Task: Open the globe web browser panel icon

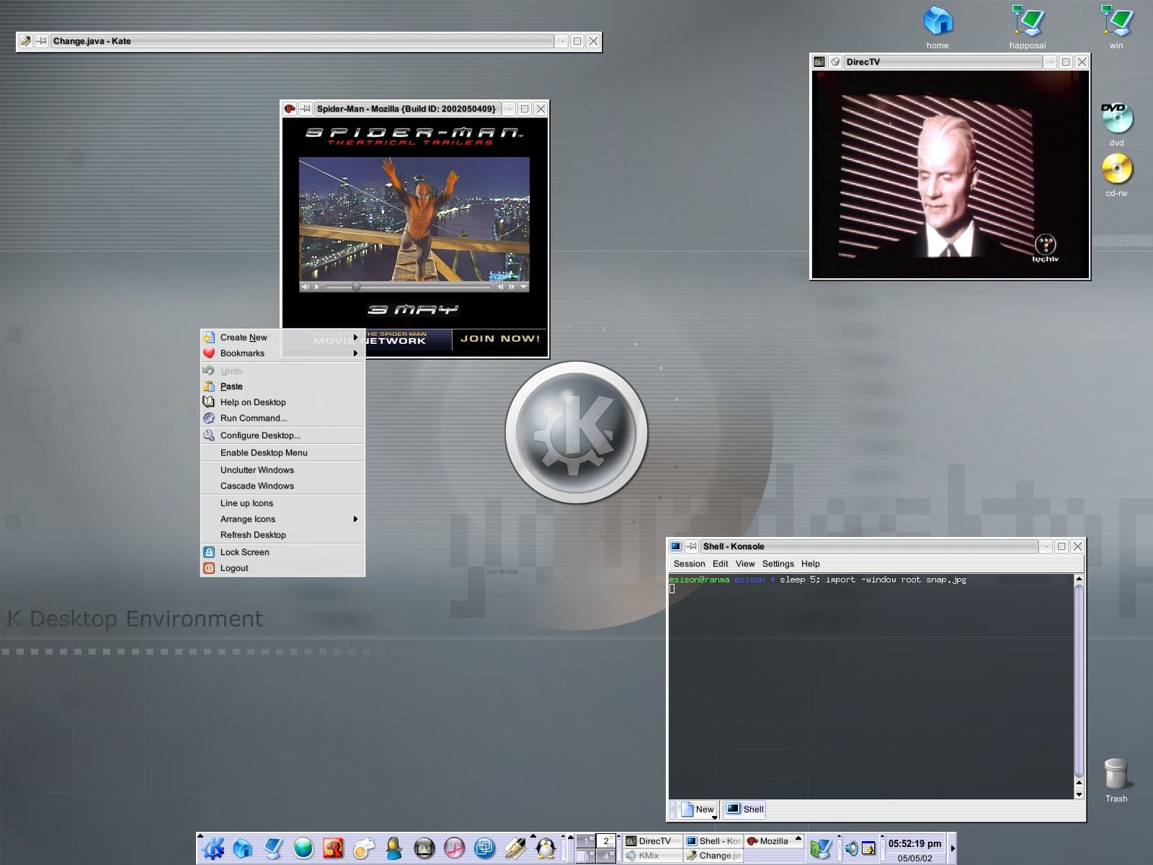Action: 303,848
